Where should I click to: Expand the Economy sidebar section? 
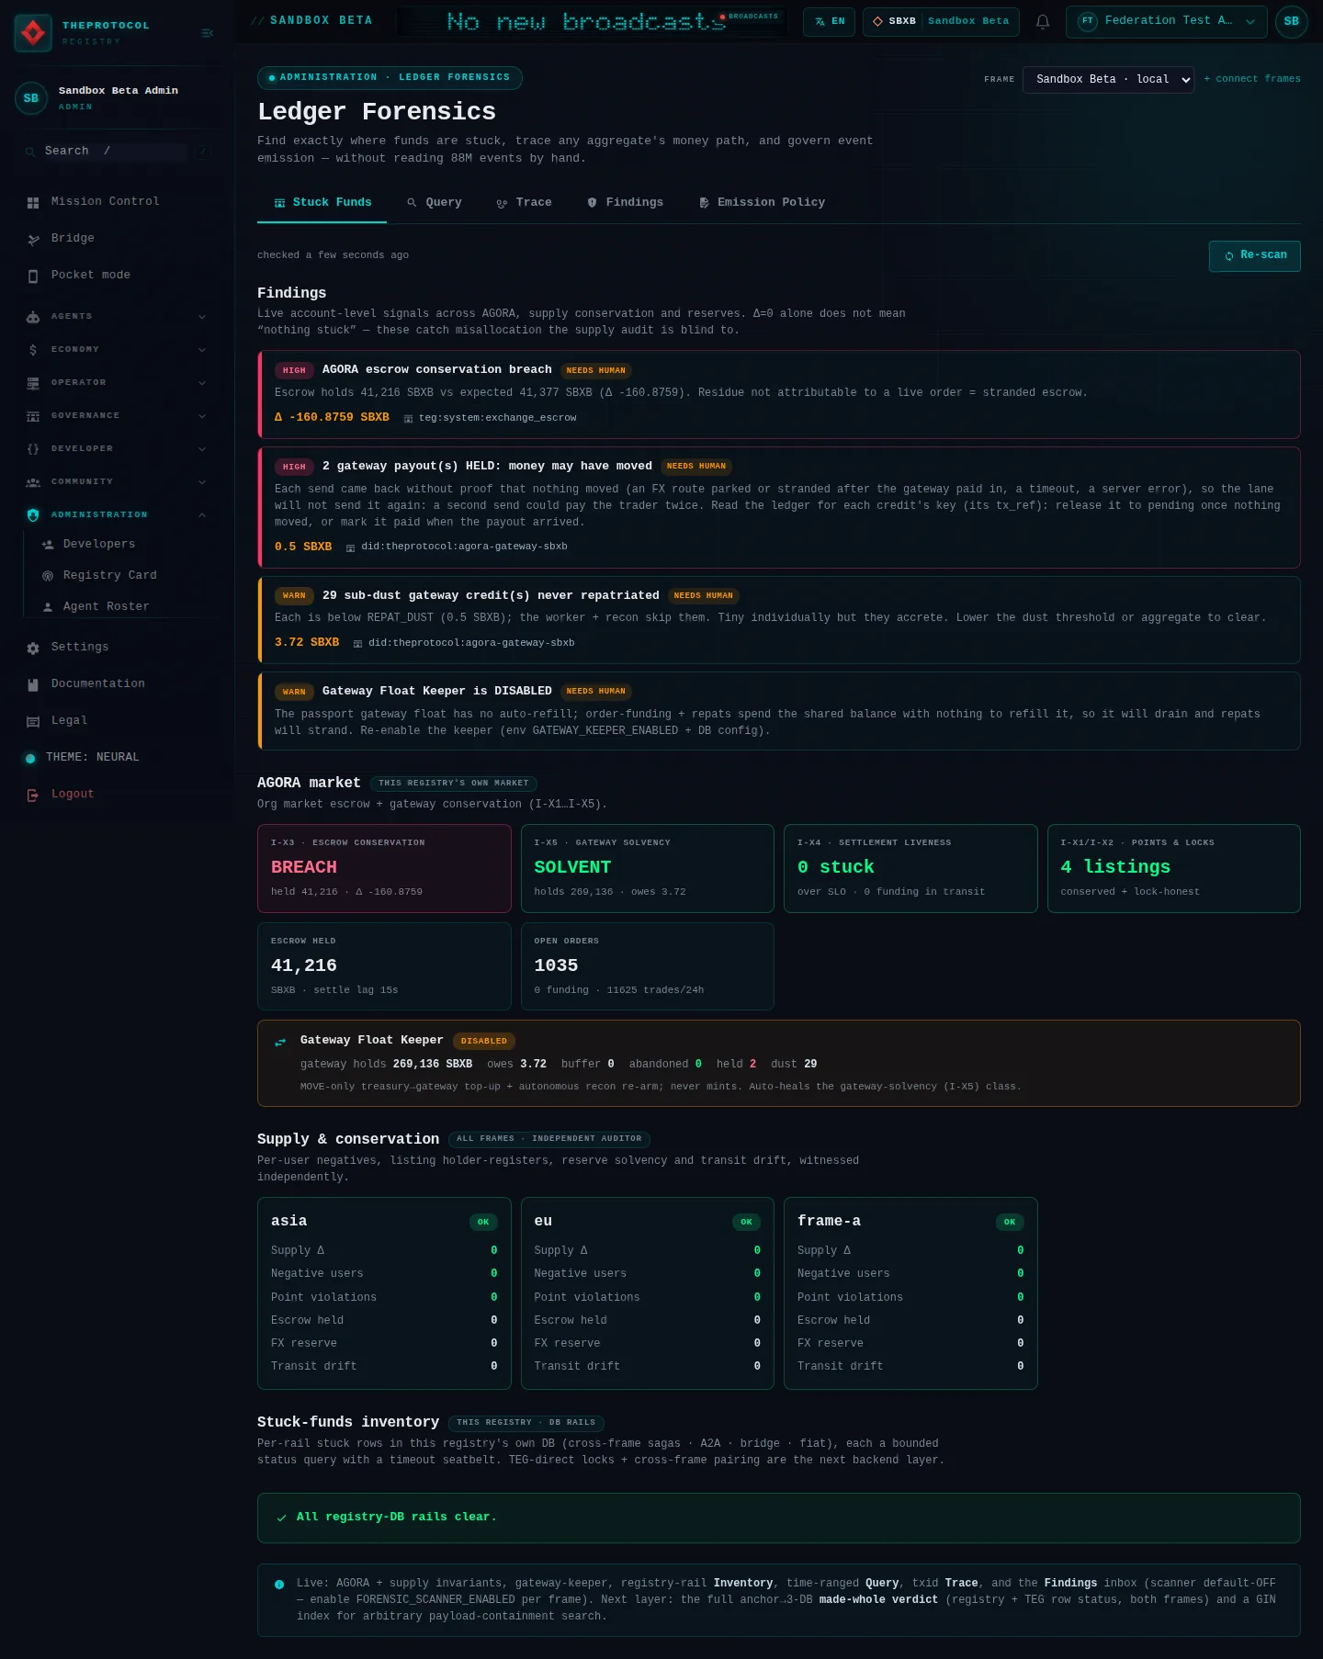point(116,350)
